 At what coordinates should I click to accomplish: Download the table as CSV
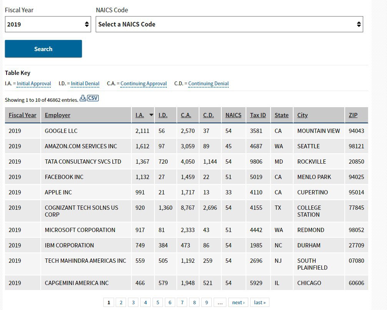(x=89, y=98)
